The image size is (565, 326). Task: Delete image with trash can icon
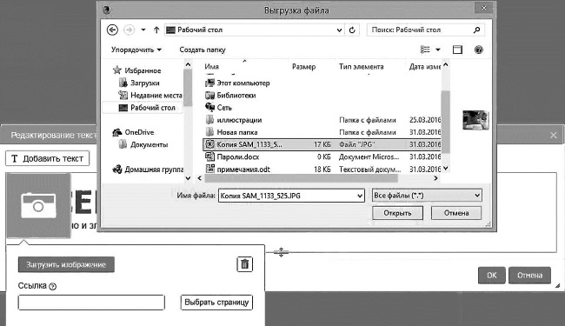click(x=244, y=264)
